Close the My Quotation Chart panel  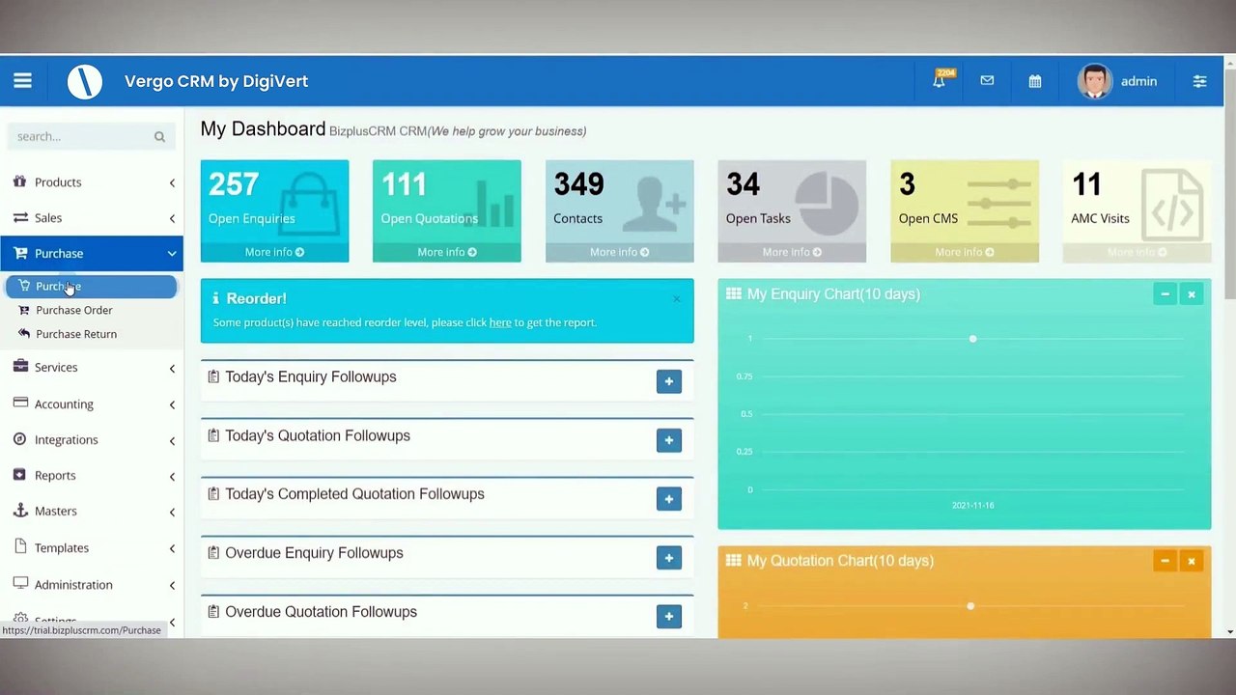[1192, 561]
